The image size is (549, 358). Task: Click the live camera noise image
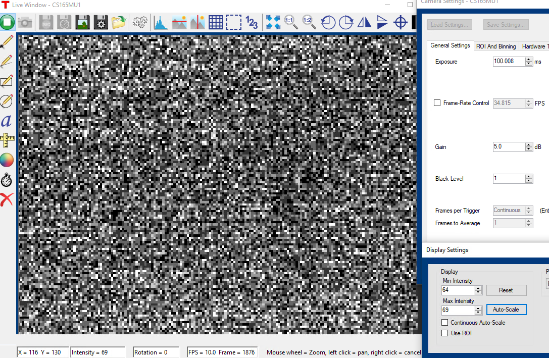coord(218,184)
